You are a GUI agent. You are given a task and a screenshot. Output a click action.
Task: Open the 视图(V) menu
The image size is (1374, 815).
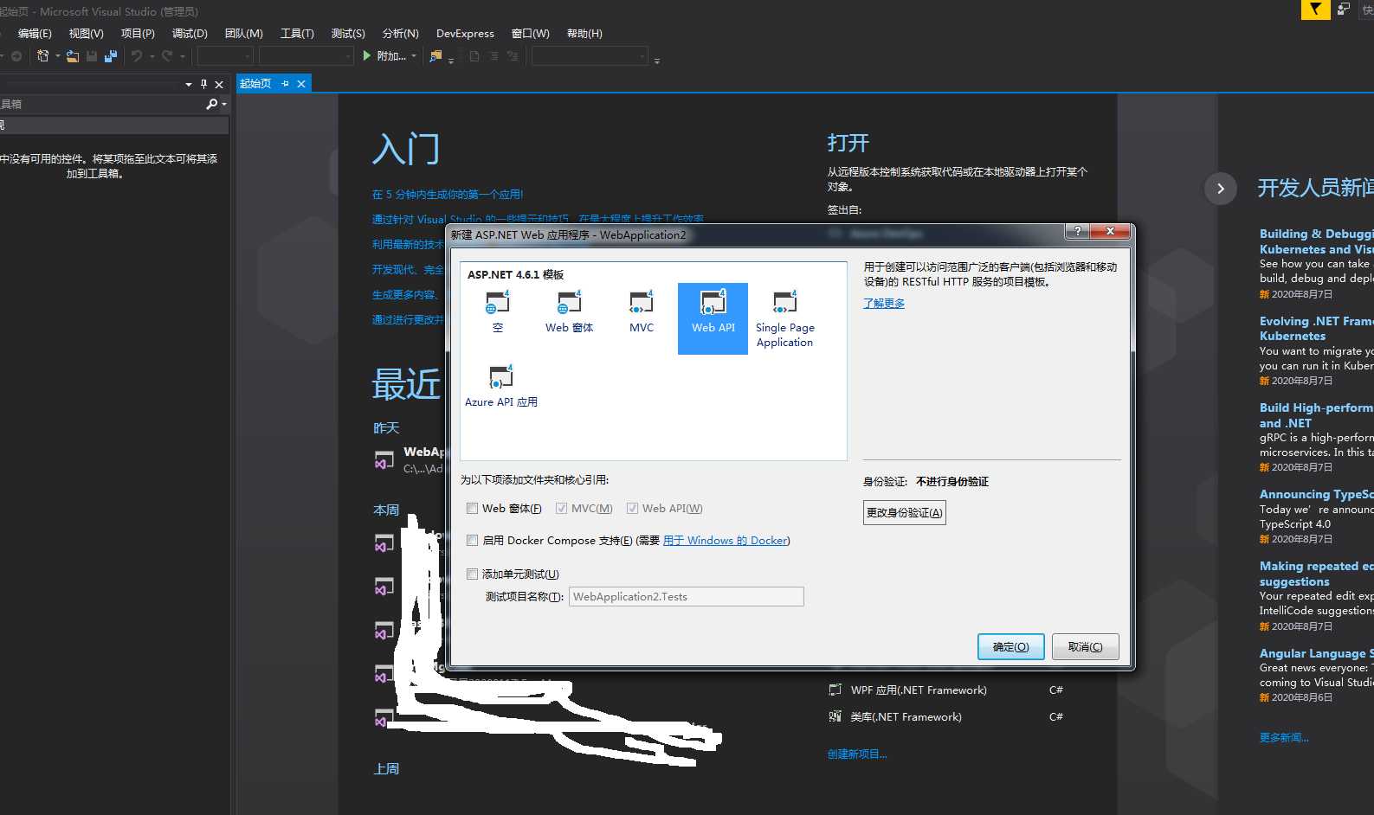pyautogui.click(x=86, y=34)
